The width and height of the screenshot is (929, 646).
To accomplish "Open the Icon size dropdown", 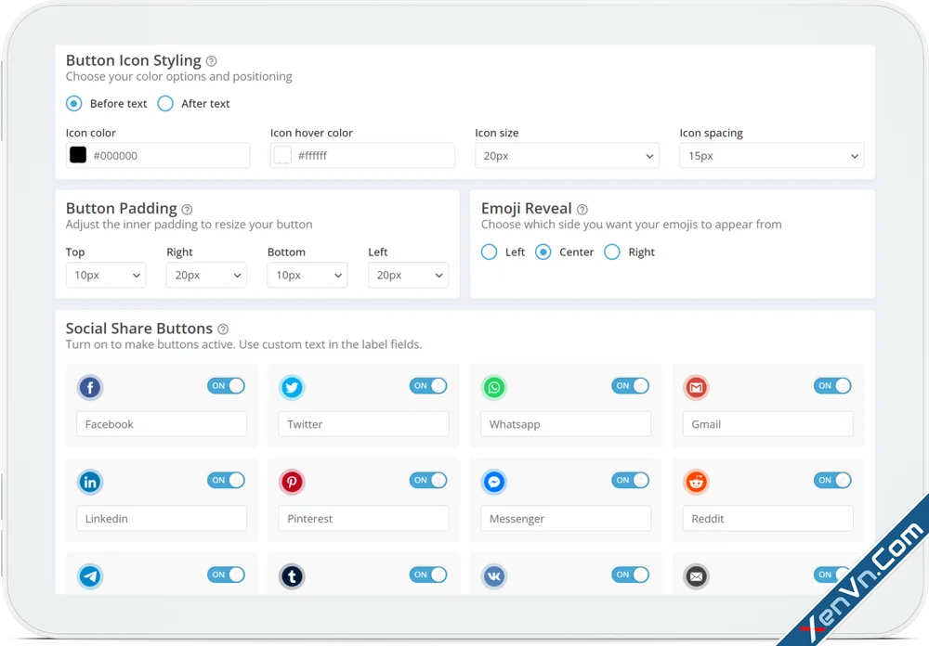I will coord(567,156).
